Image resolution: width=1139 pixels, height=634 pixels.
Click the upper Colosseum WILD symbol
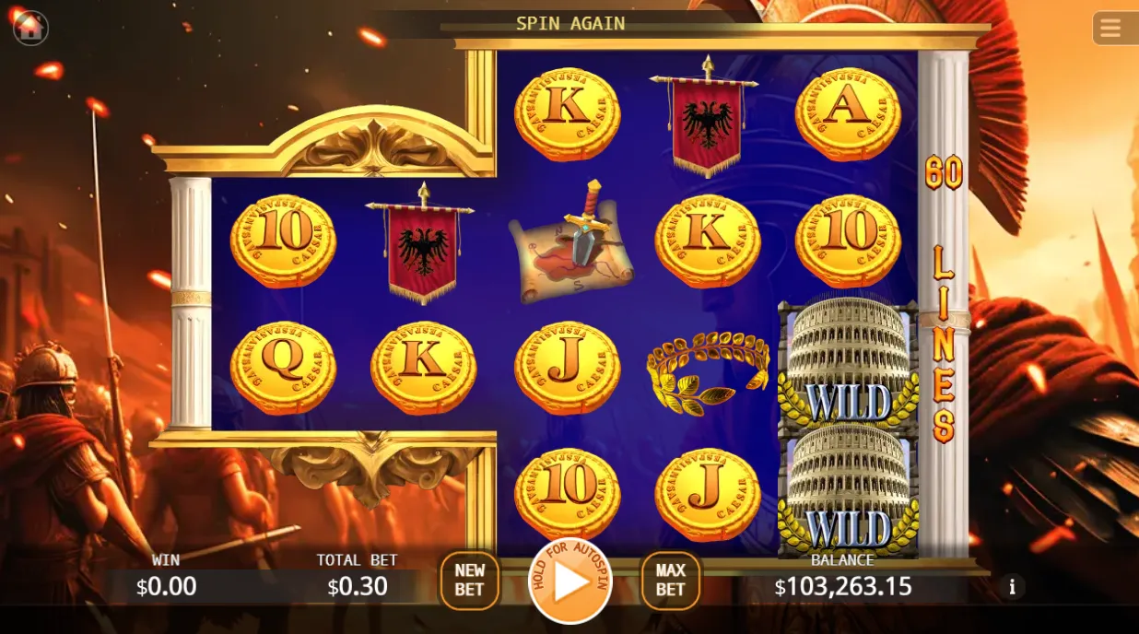[848, 365]
